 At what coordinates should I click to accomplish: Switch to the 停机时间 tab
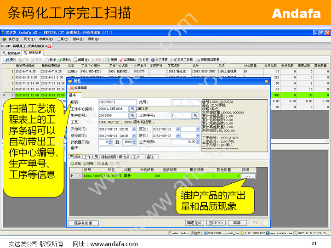click(x=109, y=157)
